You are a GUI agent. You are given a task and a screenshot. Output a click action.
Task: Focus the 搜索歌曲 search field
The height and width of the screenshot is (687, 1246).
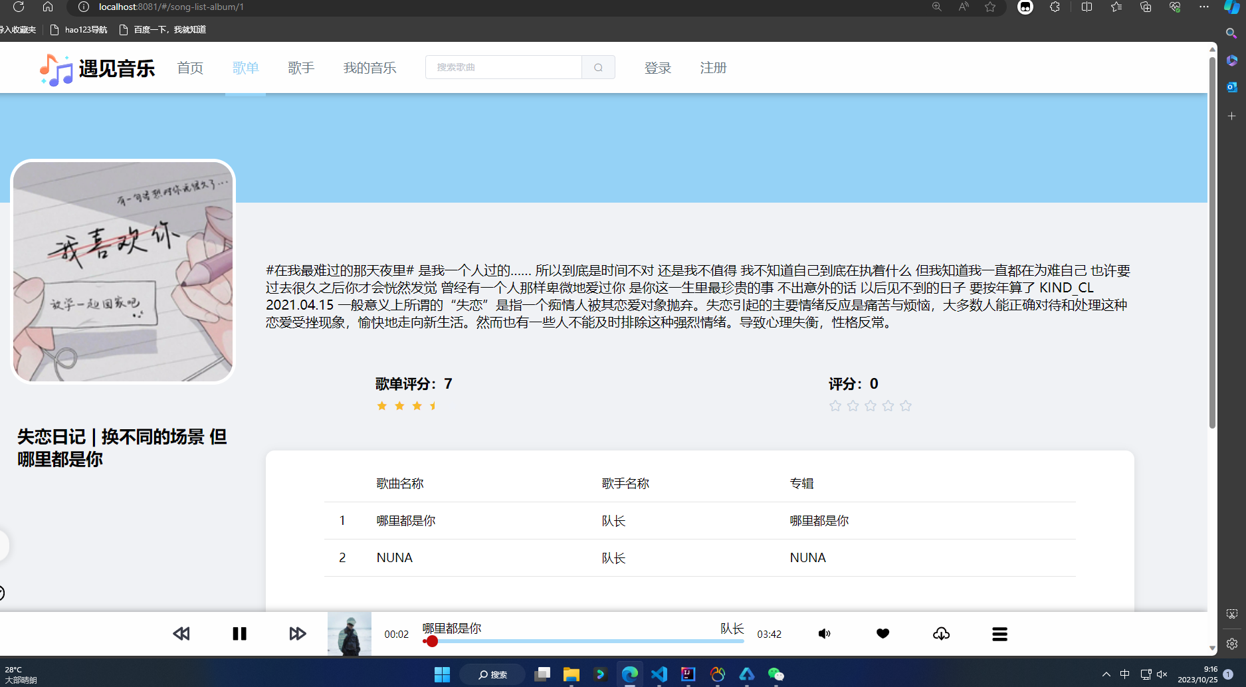coord(504,67)
